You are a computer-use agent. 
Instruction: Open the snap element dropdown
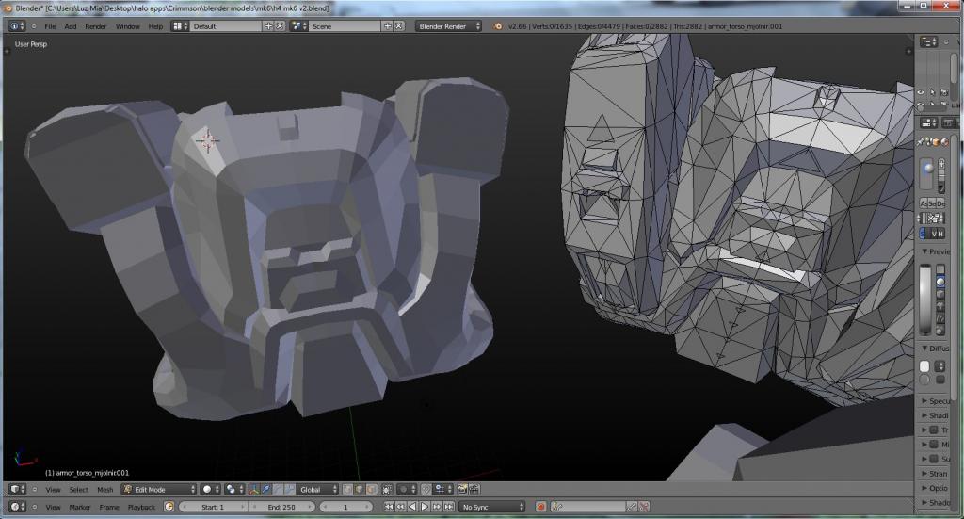click(443, 490)
